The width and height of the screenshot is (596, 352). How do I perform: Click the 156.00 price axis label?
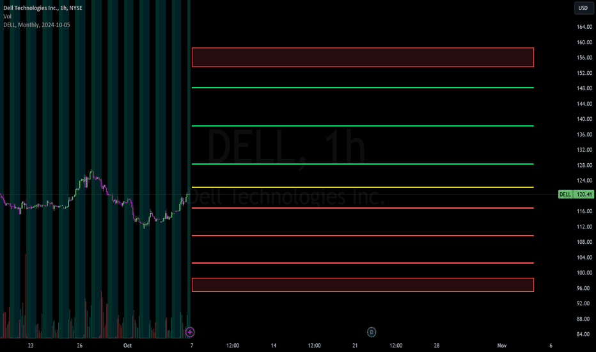point(584,58)
